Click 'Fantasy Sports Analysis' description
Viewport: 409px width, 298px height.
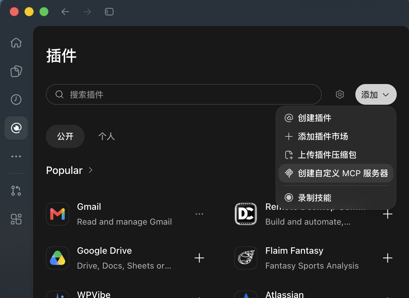[312, 266]
